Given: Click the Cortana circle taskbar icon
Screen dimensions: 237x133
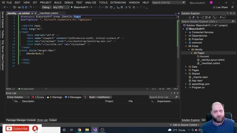Looking at the screenshot, I should coord(64,130).
